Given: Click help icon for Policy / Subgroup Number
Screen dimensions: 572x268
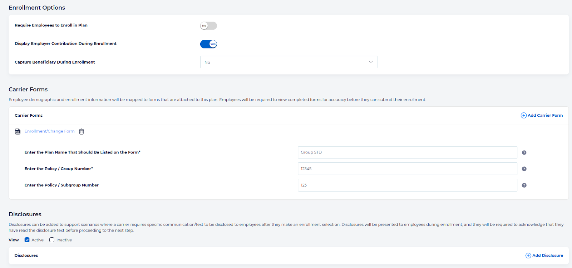Looking at the screenshot, I should (524, 185).
